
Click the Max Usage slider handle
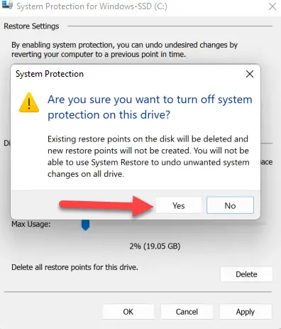click(85, 225)
